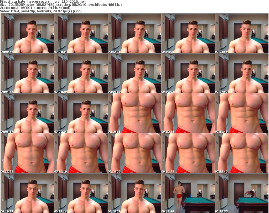The width and height of the screenshot is (269, 213).
Task: Click the frame timestamped 00:07:03
Action: coord(188,73)
